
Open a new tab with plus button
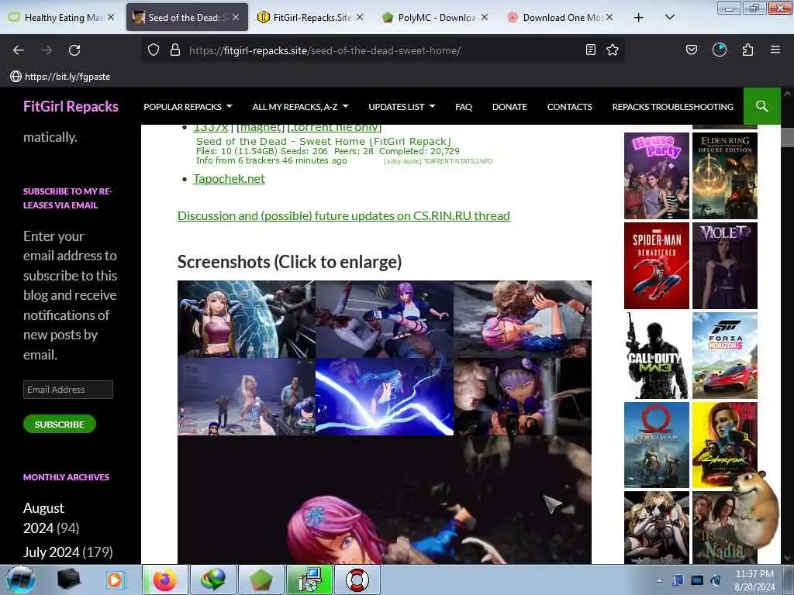click(x=639, y=18)
